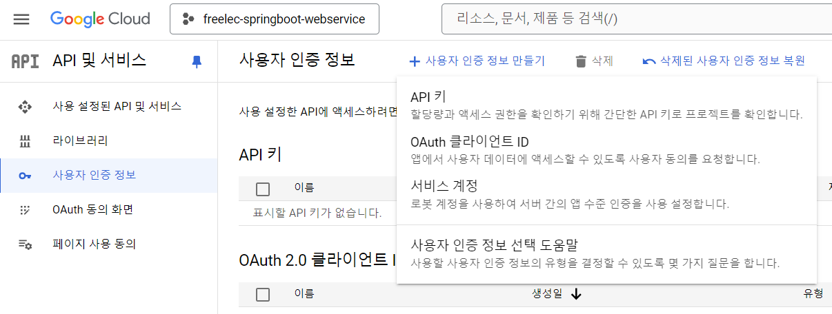Click 이름 column header in API 키 table

(x=304, y=187)
